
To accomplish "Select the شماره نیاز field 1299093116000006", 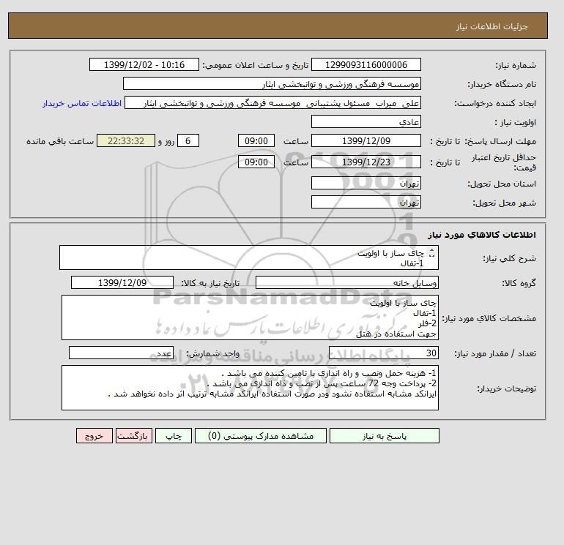I will (x=366, y=65).
